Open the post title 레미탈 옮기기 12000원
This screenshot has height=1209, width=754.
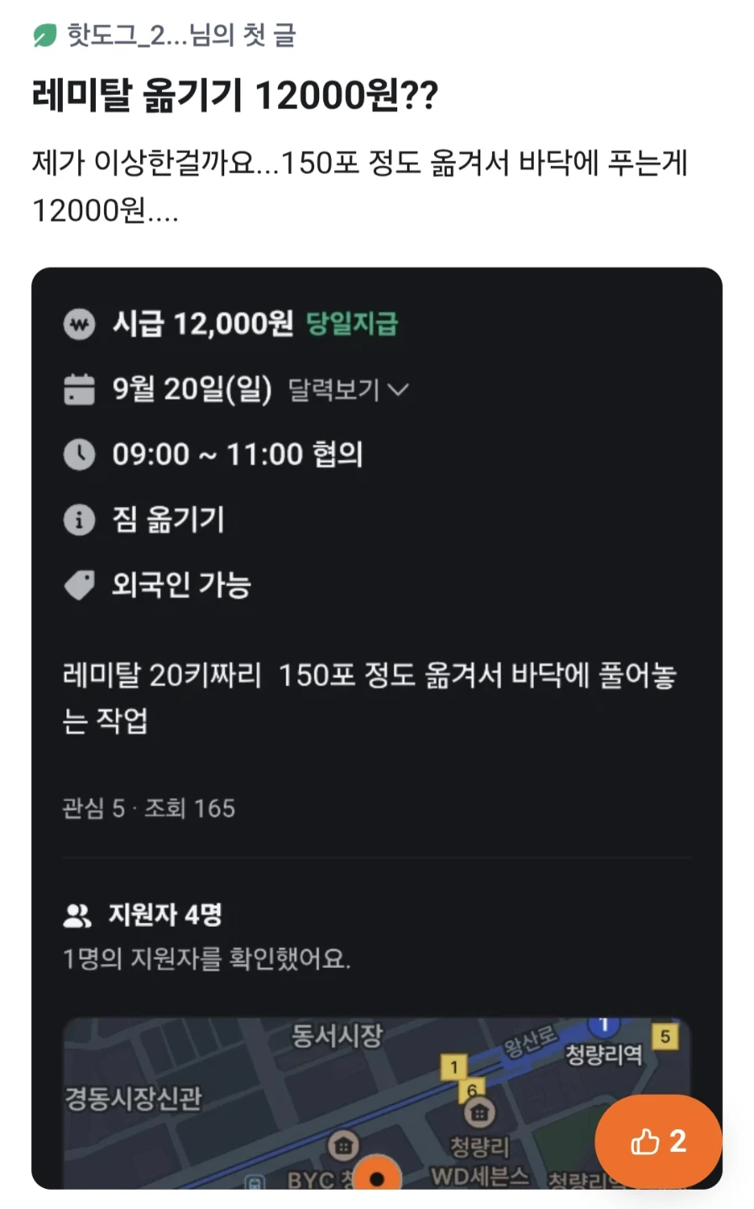click(235, 96)
